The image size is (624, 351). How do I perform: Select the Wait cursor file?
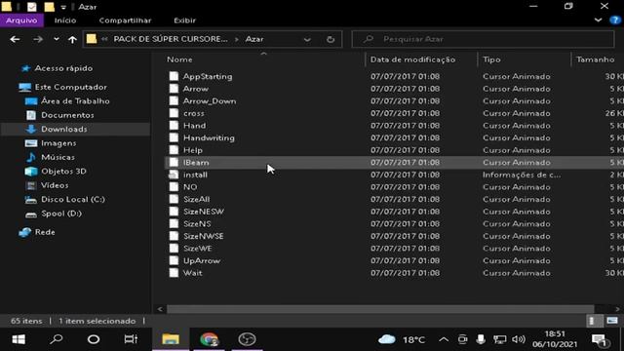click(x=193, y=273)
